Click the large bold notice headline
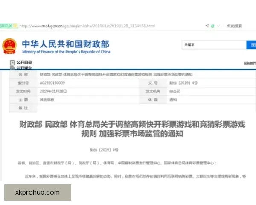Viewport: 256px width, 205px height. click(x=132, y=129)
